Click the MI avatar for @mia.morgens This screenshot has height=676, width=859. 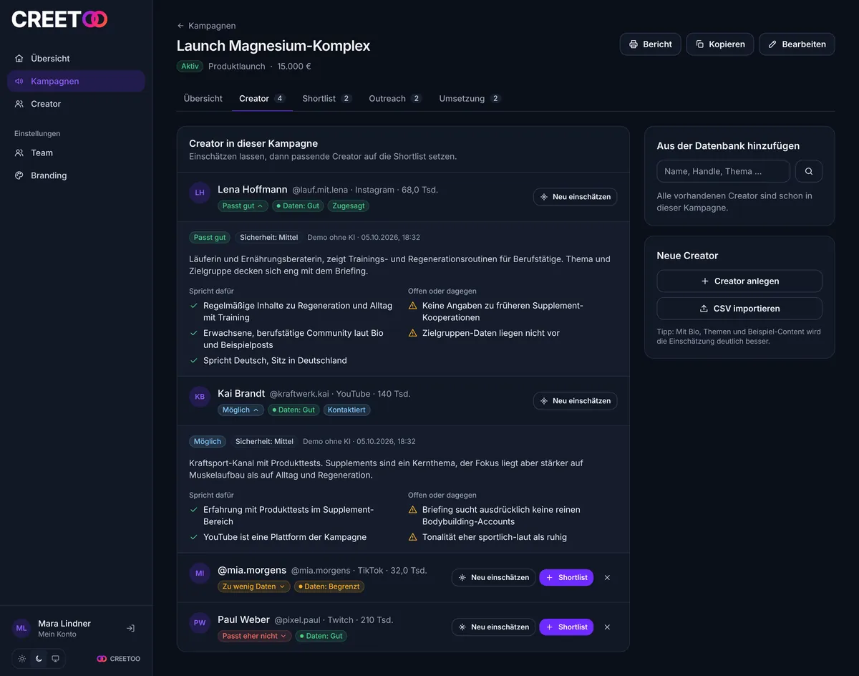(x=200, y=573)
